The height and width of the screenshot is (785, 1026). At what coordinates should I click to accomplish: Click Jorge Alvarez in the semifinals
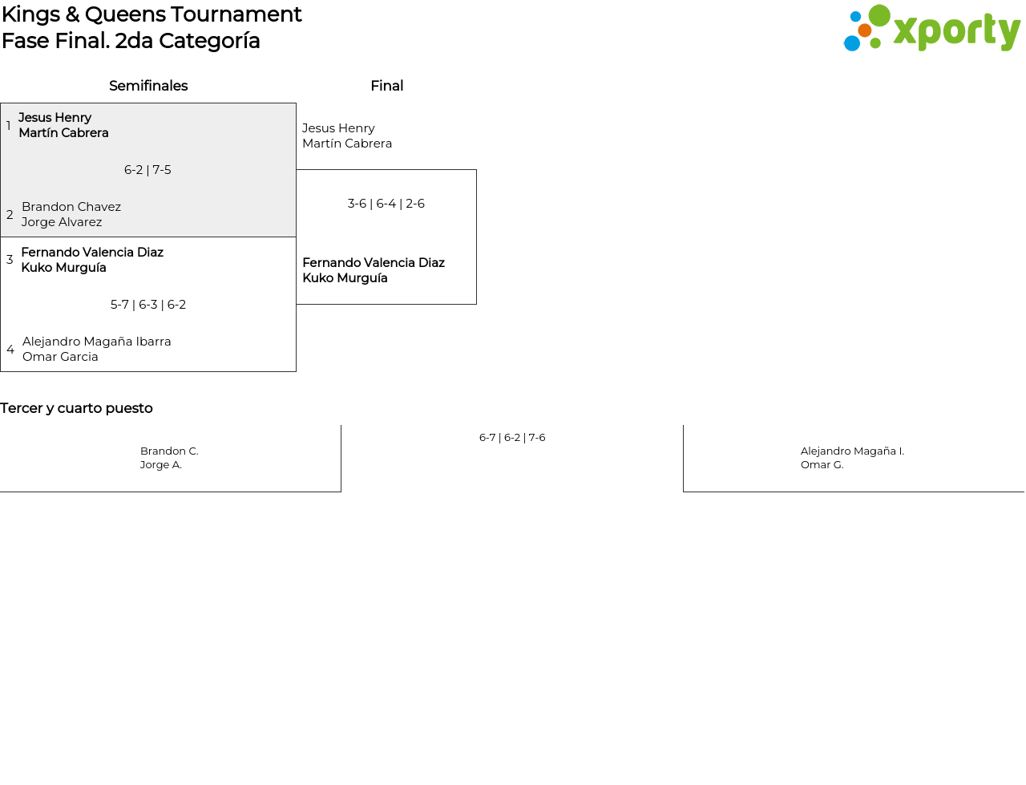coord(62,222)
